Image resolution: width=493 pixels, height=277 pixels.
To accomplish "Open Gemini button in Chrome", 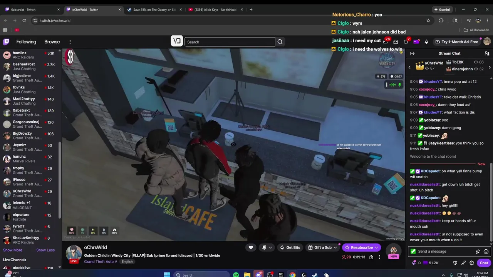I will click(442, 10).
